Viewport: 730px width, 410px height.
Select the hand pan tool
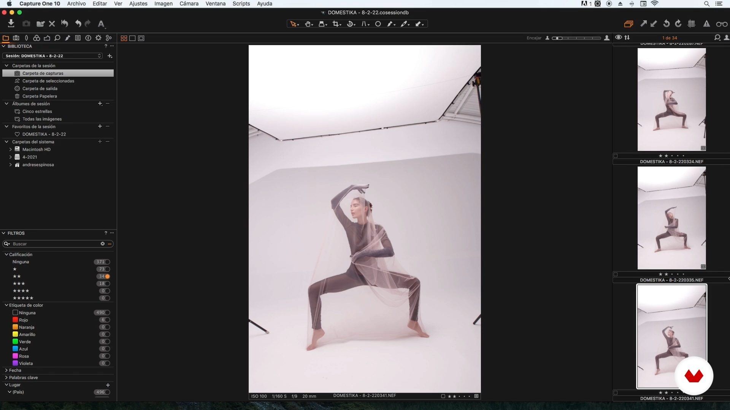pos(309,24)
